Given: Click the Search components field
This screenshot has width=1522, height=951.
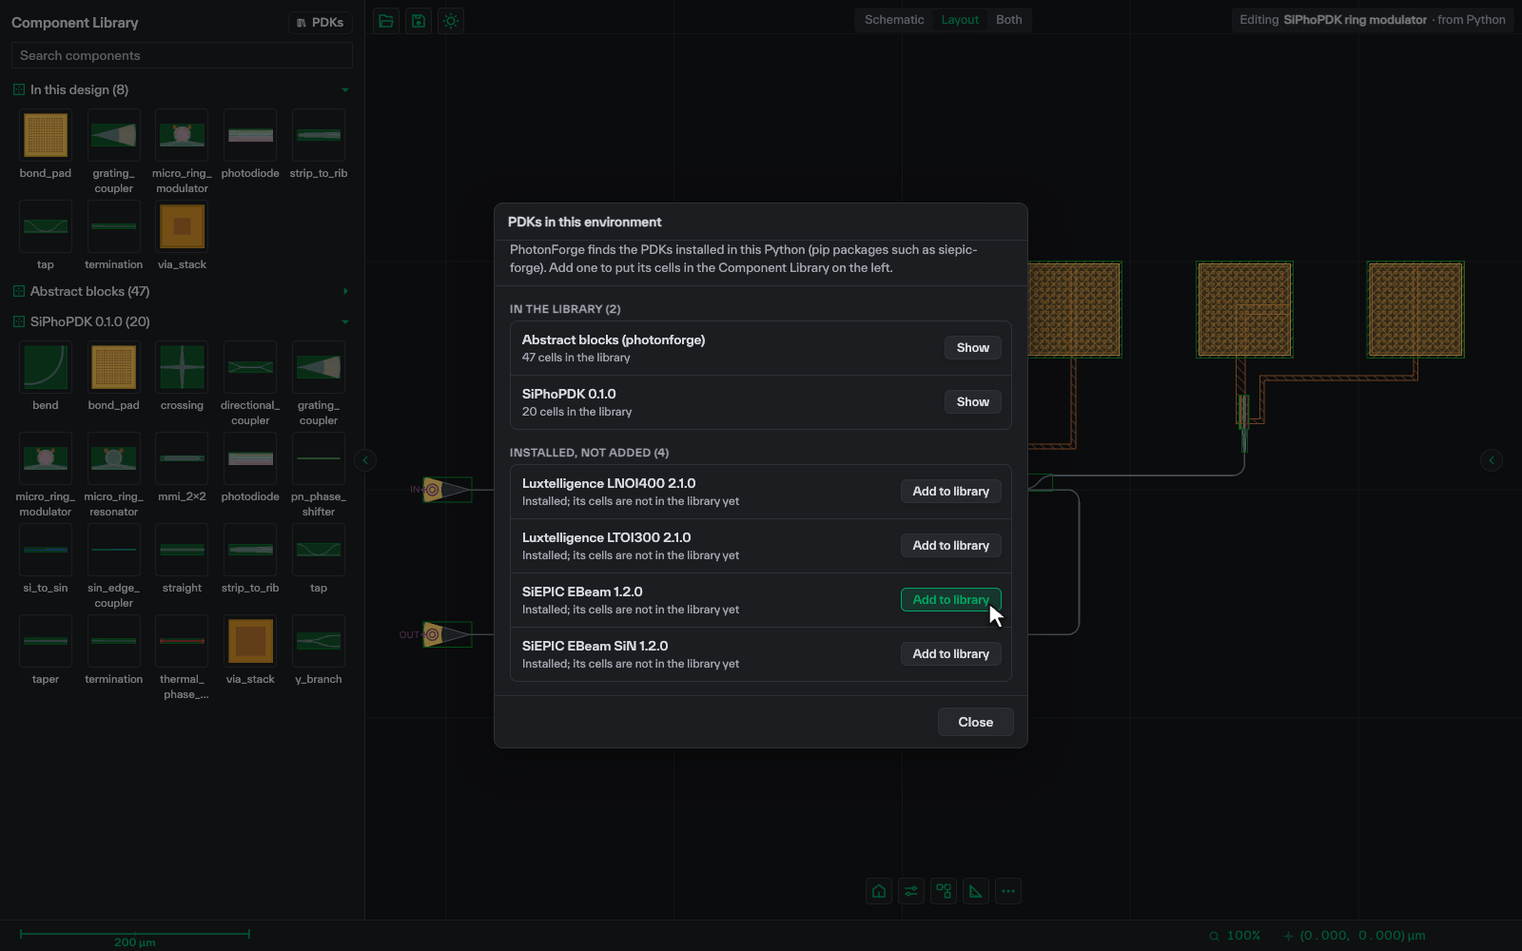Looking at the screenshot, I should tap(182, 55).
